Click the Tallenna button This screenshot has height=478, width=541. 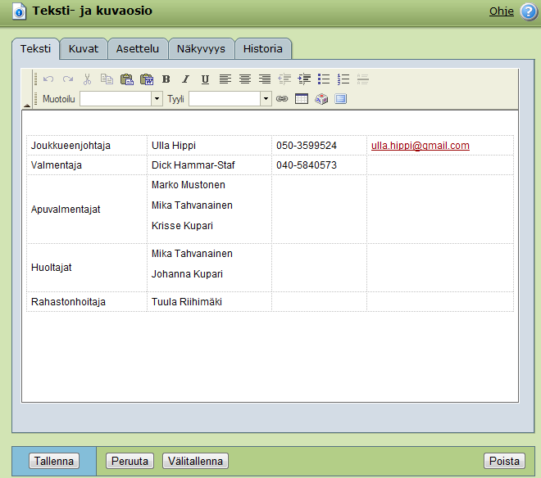click(x=54, y=461)
